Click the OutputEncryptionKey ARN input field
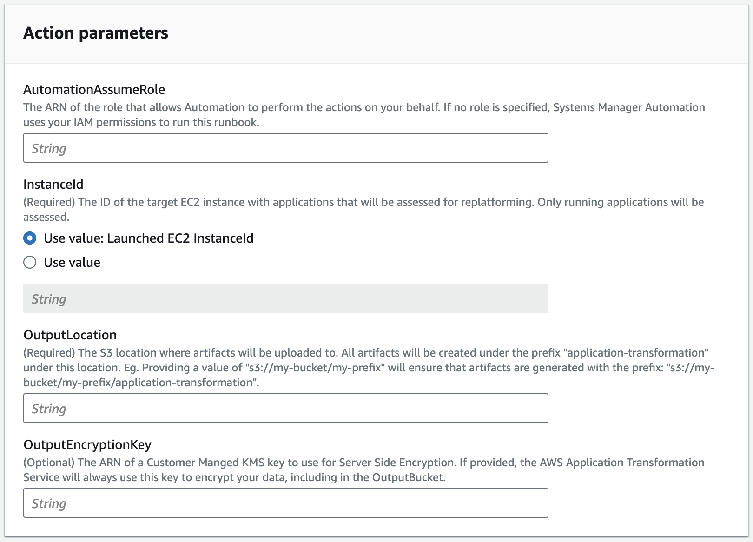This screenshot has width=753, height=542. click(285, 503)
